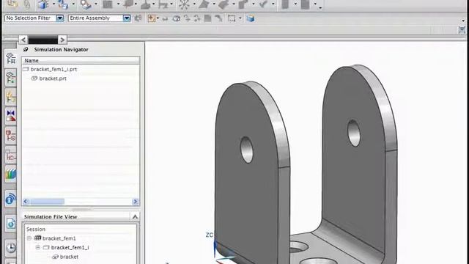Viewport: 469px width, 264px height.
Task: Open the dropdown arrow next to the blue cube icon
Action: (x=53, y=4)
